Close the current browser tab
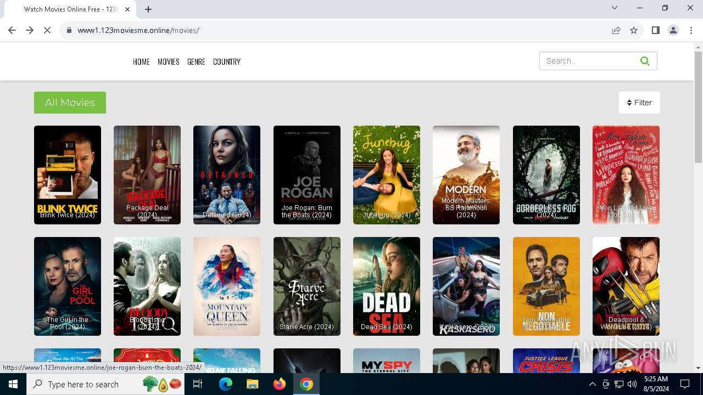 click(x=128, y=9)
